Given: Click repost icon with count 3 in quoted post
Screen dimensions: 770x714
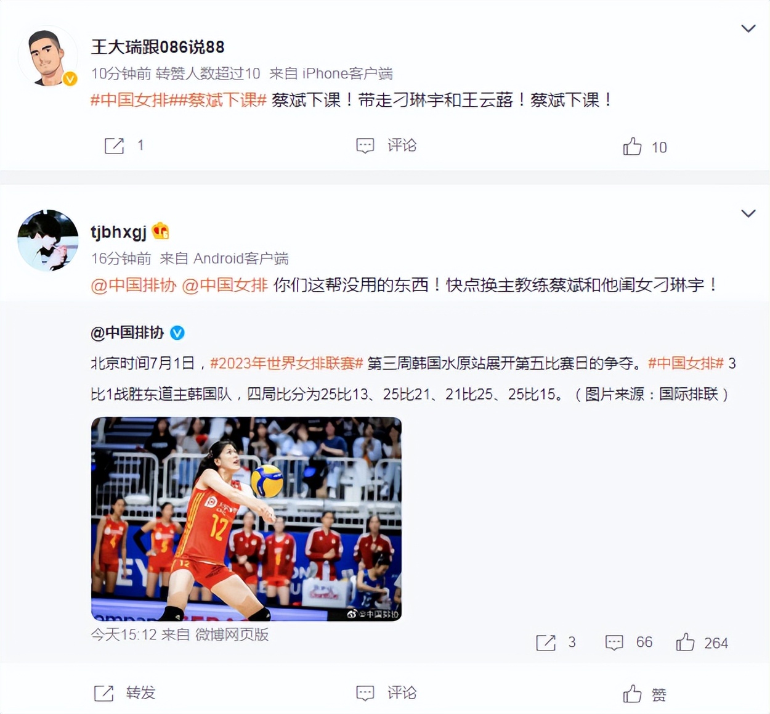Looking at the screenshot, I should 546,642.
